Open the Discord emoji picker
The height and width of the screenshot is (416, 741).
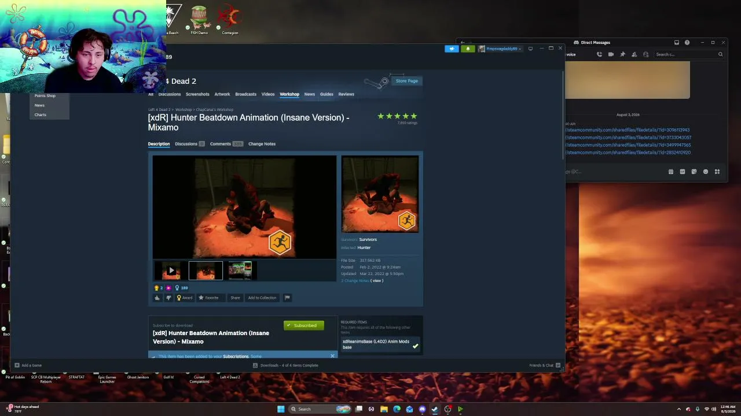(706, 172)
